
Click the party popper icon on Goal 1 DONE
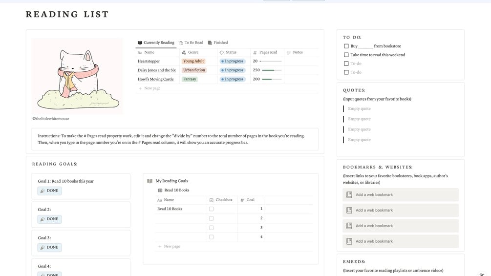(43, 191)
